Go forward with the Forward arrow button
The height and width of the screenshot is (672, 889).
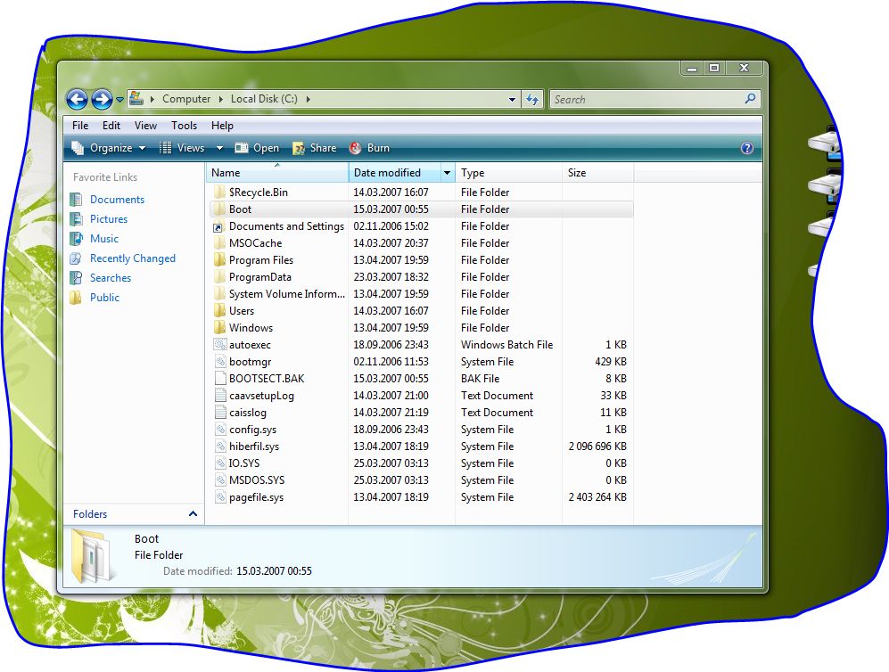tap(102, 99)
